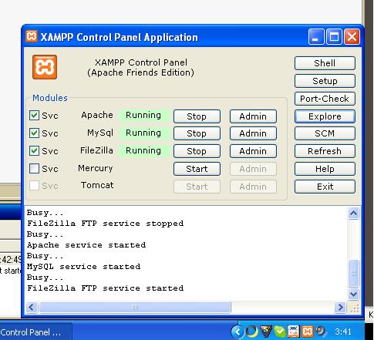This screenshot has width=374, height=340.
Task: Expand hidden system tray icons with the arrow
Action: (x=237, y=332)
